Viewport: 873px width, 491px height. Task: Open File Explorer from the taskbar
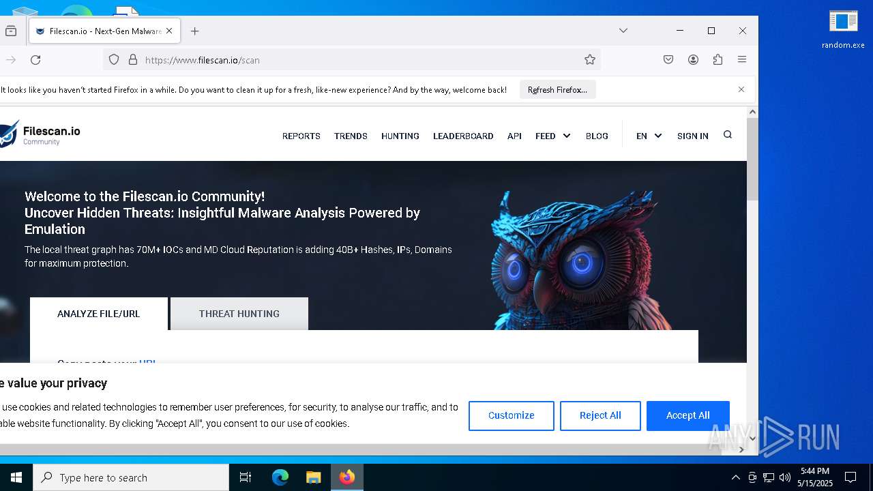coord(313,477)
